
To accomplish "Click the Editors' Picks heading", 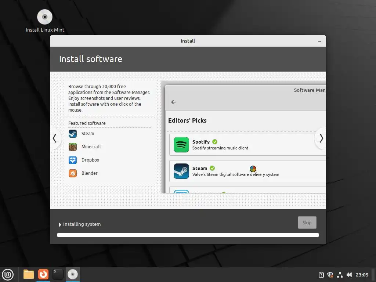I will pos(187,120).
